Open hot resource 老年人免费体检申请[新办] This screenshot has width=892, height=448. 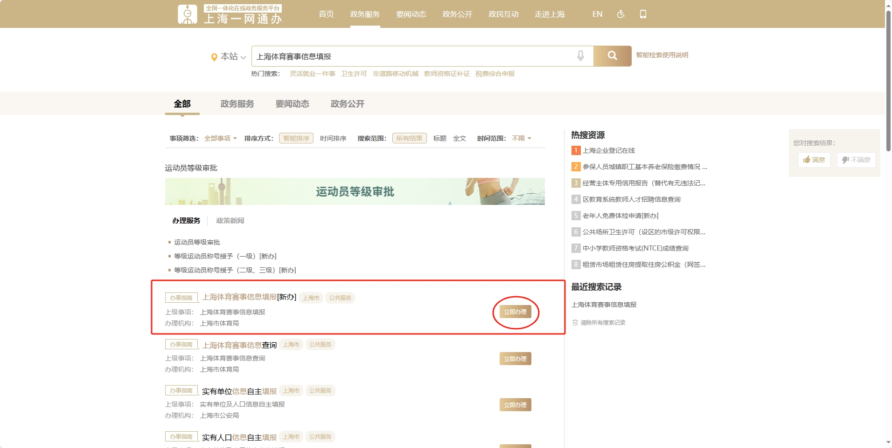coord(620,216)
